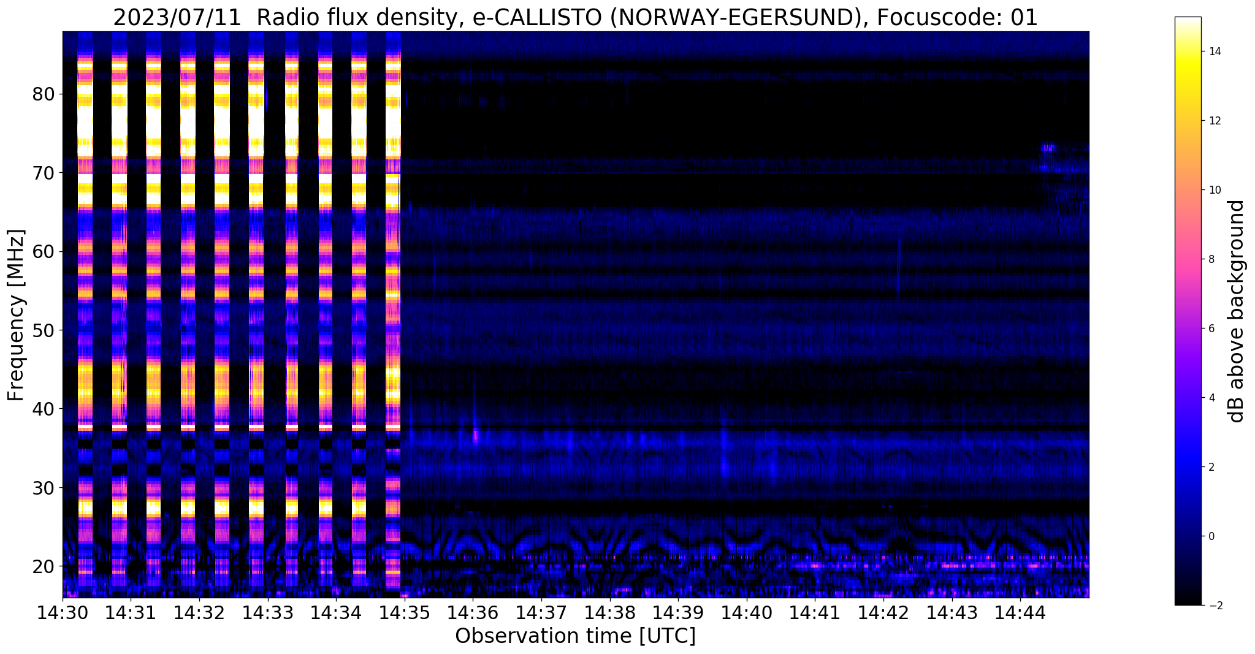The image size is (1255, 654).
Task: Click the 14:32 time tick label
Action: 199,612
